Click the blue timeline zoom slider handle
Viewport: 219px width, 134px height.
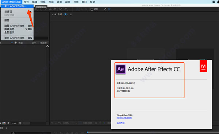[x=88, y=132]
